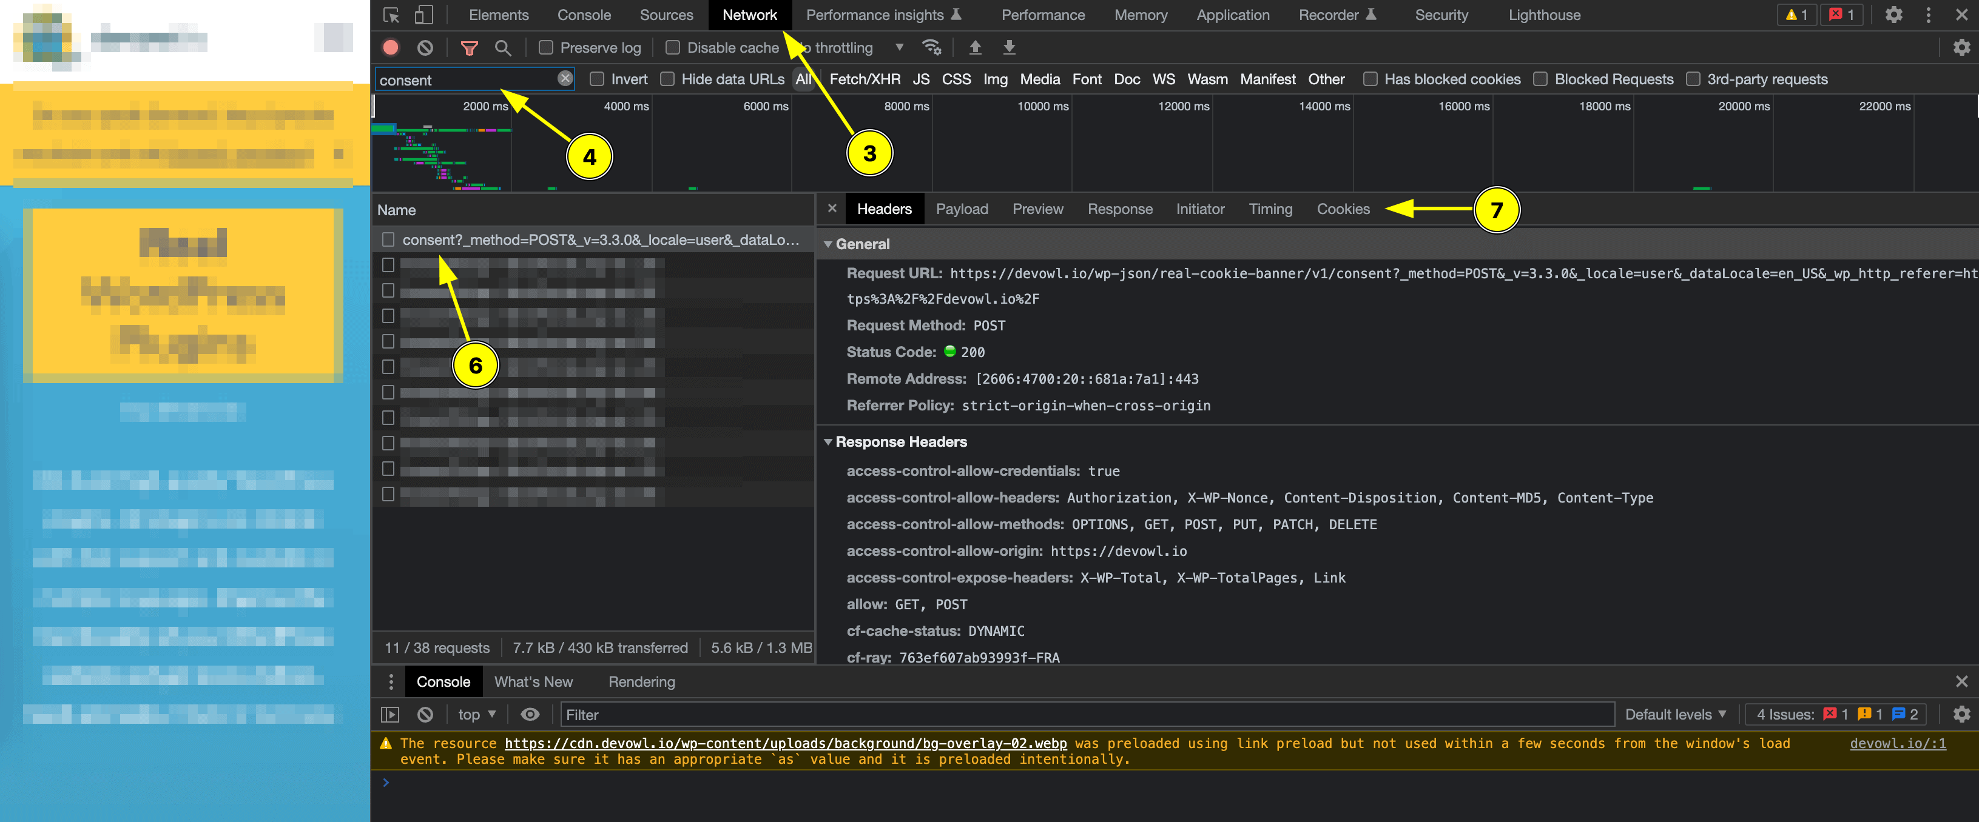Stop recording network log
The image size is (1979, 822).
pyautogui.click(x=390, y=47)
